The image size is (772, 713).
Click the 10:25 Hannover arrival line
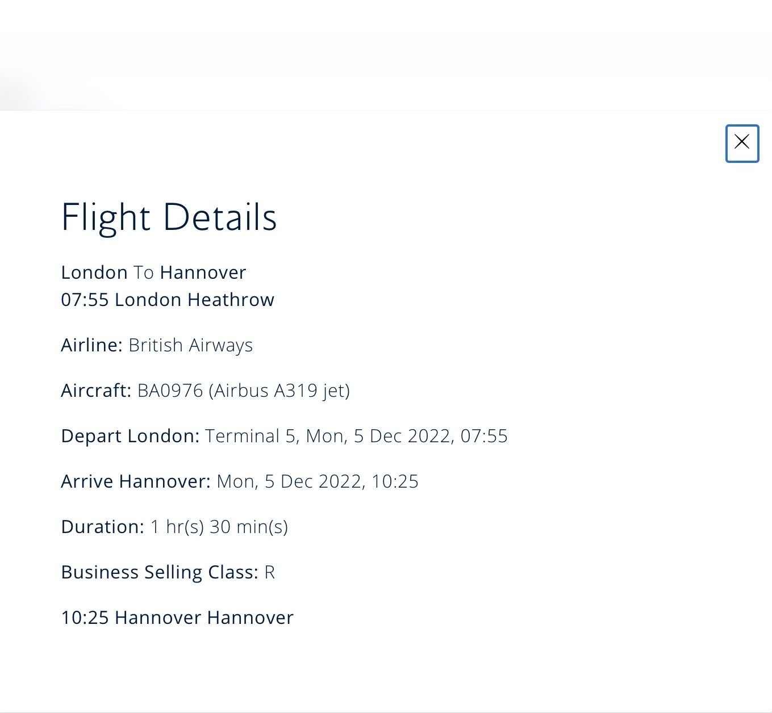(x=177, y=617)
